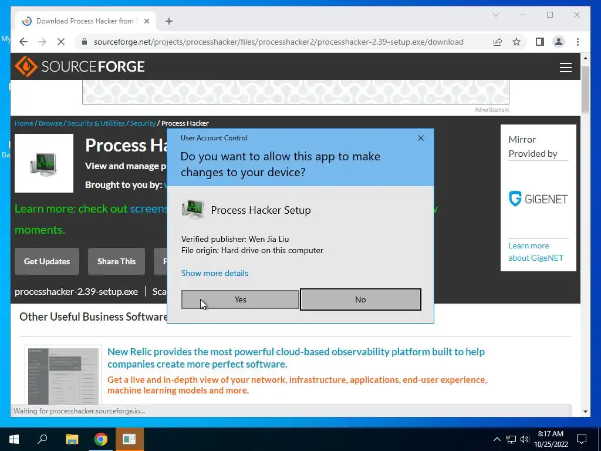Click the scrollbar down arrow
Screen dimensions: 601x451
point(585,412)
